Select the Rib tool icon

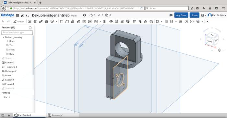click(x=78, y=21)
